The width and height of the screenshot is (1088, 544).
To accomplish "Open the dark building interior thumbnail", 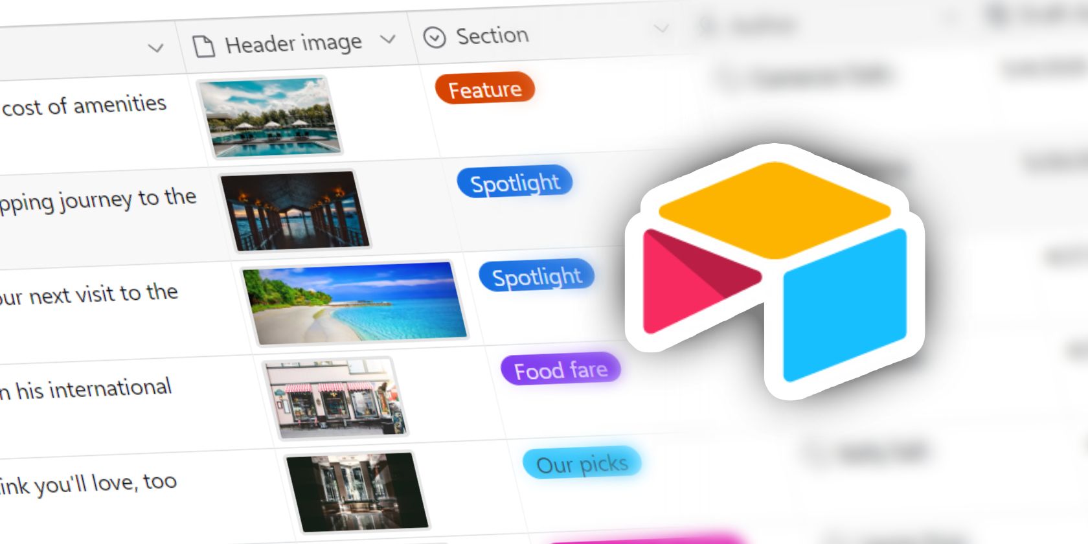I will click(357, 492).
